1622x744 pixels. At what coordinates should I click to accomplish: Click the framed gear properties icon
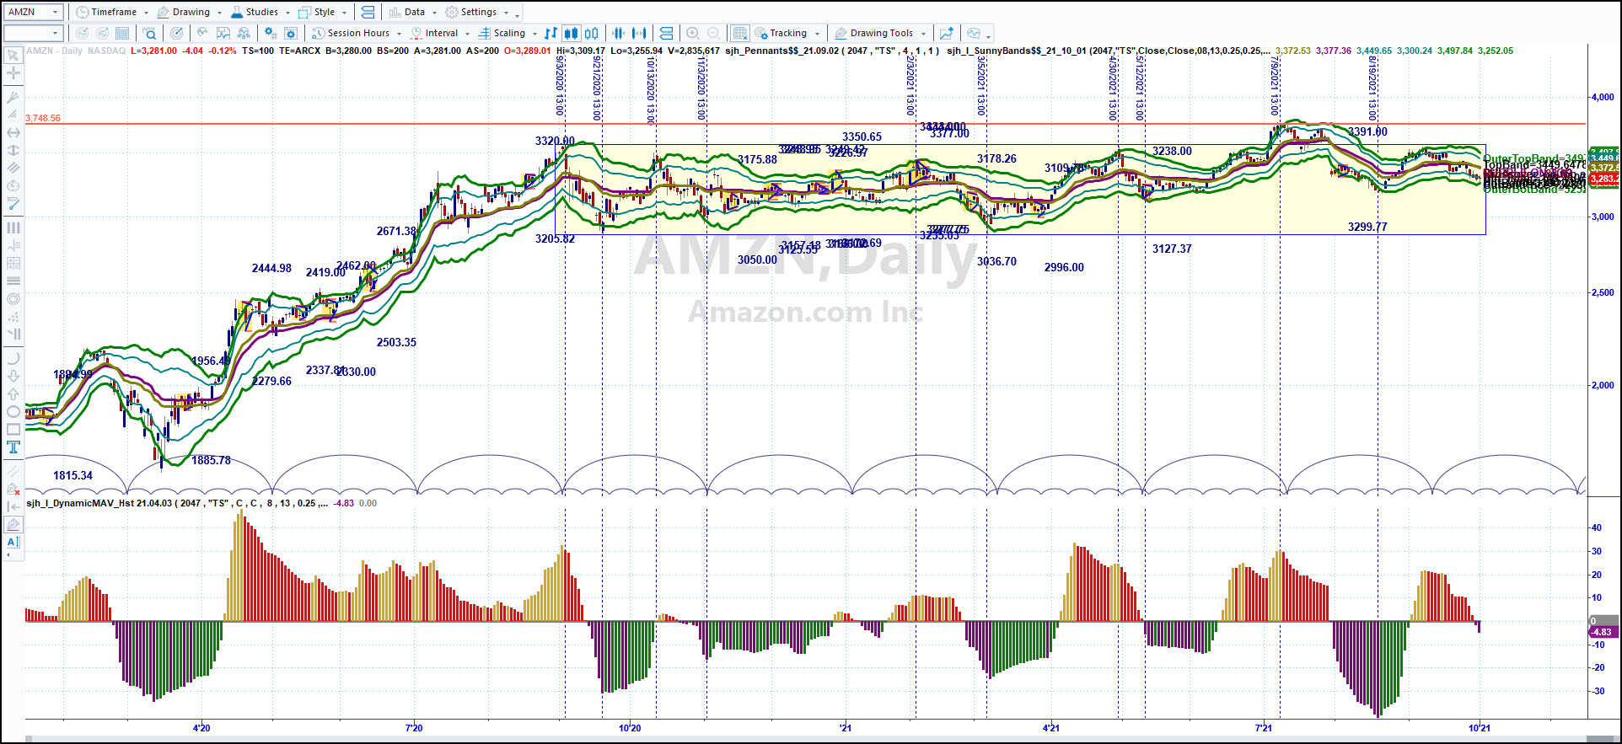[x=291, y=33]
